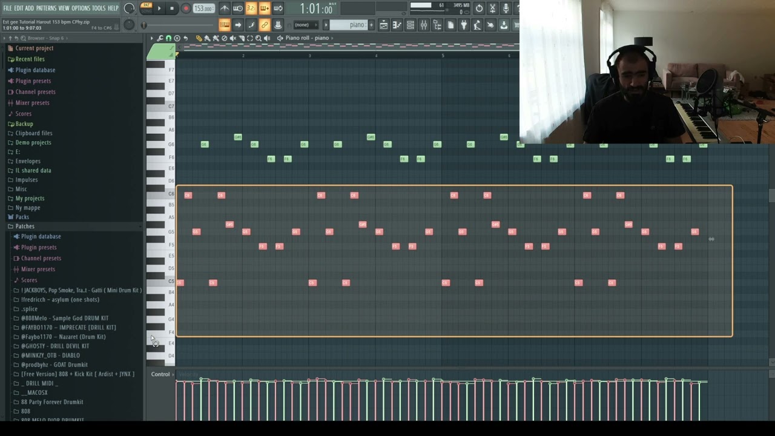Open the TOOLS menu

click(99, 8)
